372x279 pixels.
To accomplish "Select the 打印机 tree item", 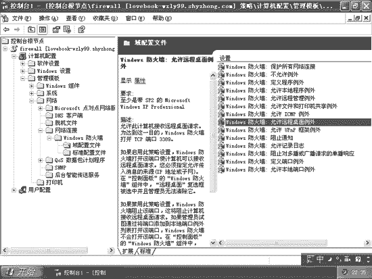I will point(54,182).
